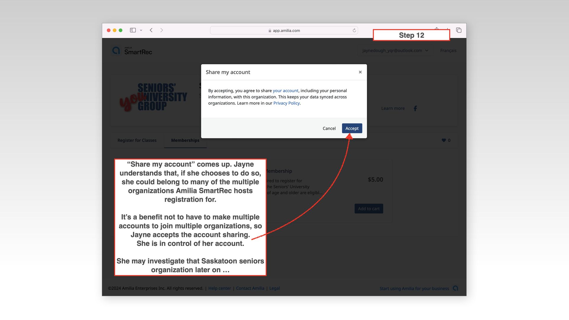Open the Legal footer link

point(274,288)
